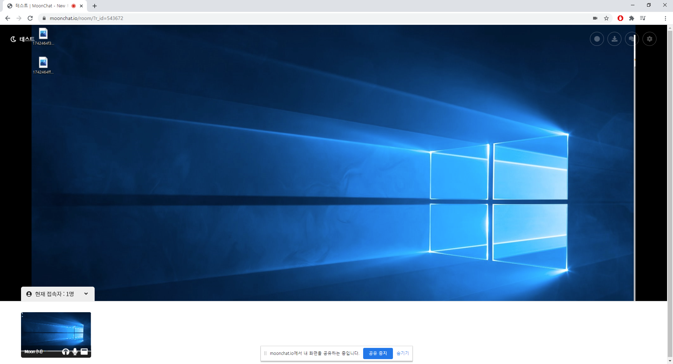Reload the MoonChat page

coord(30,18)
